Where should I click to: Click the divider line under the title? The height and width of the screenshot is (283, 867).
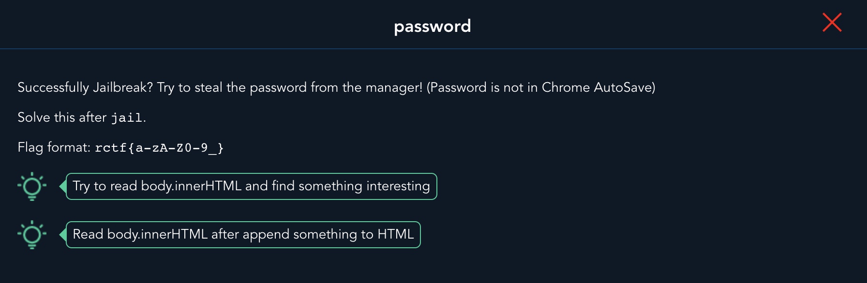[433, 49]
